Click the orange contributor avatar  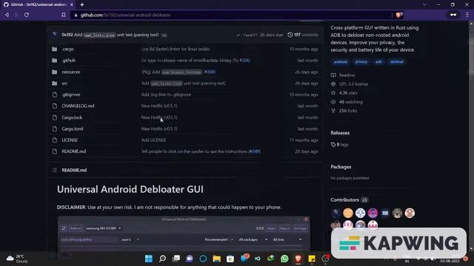pos(348,214)
